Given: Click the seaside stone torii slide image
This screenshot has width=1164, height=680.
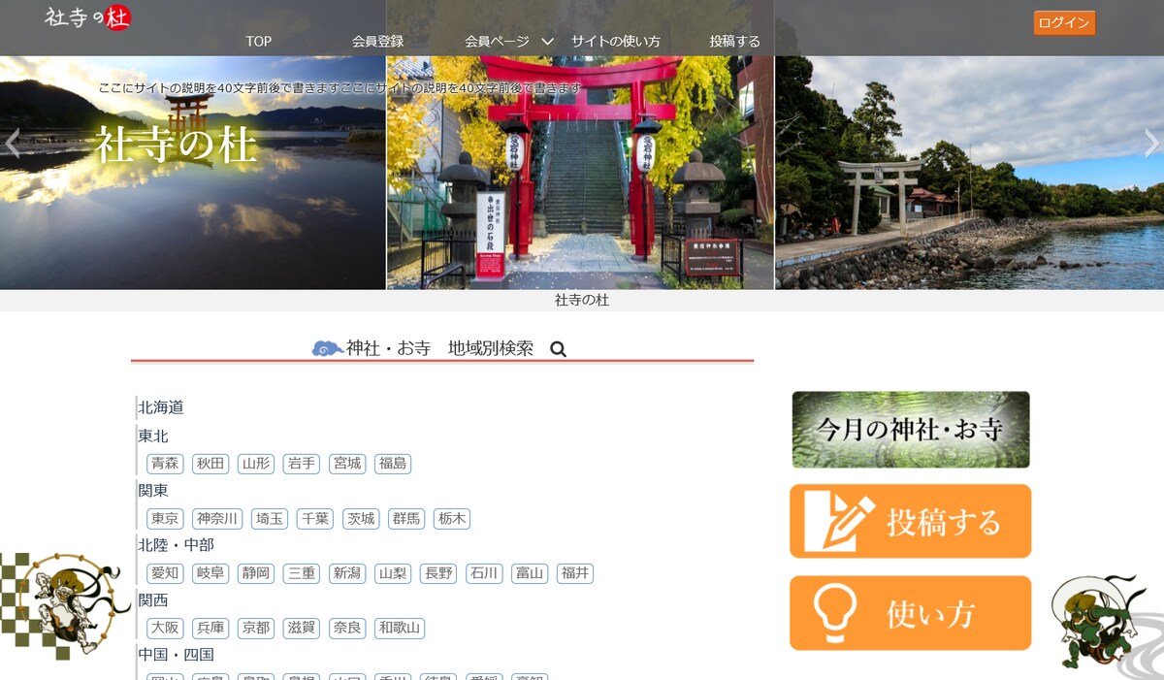Looking at the screenshot, I should click(969, 173).
